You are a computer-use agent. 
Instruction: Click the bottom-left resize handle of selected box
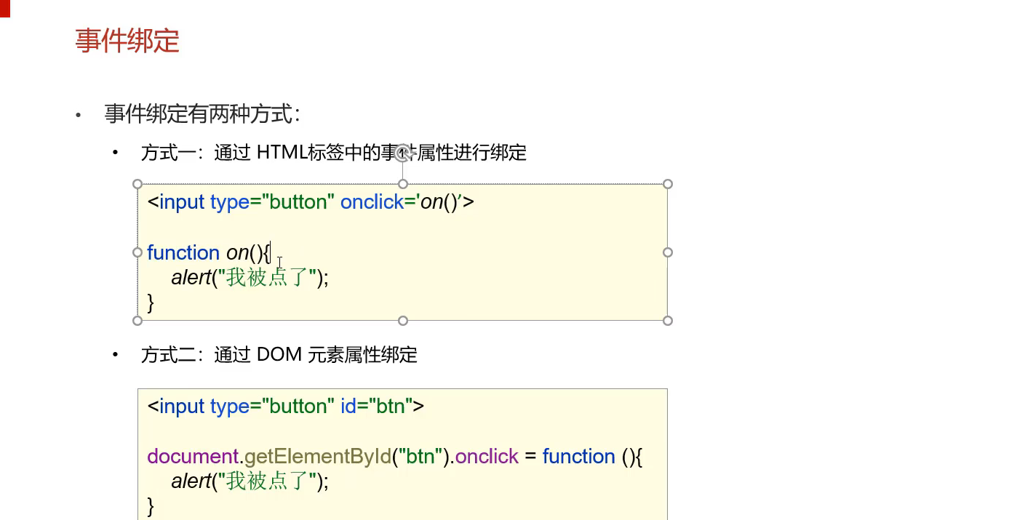click(x=137, y=321)
